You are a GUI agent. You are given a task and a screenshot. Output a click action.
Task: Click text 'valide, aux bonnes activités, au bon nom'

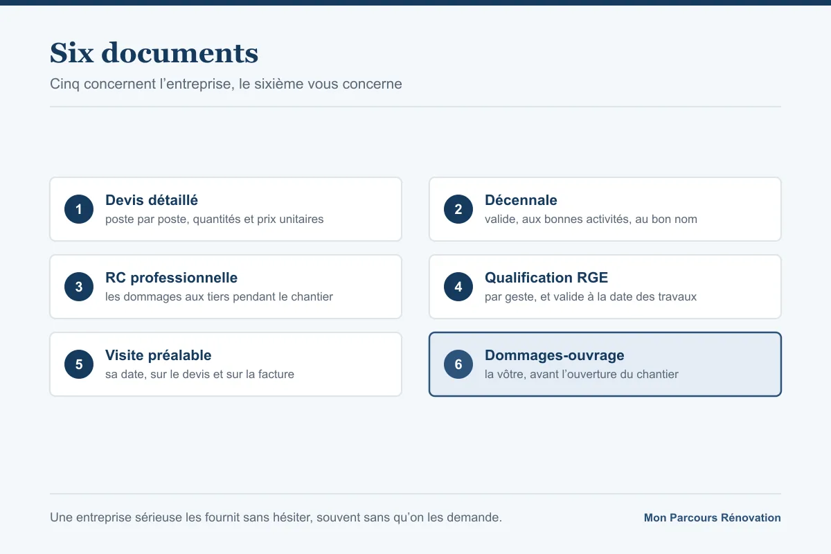(x=591, y=220)
